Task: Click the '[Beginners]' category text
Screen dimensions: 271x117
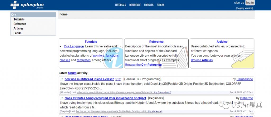Action: click(156, 98)
